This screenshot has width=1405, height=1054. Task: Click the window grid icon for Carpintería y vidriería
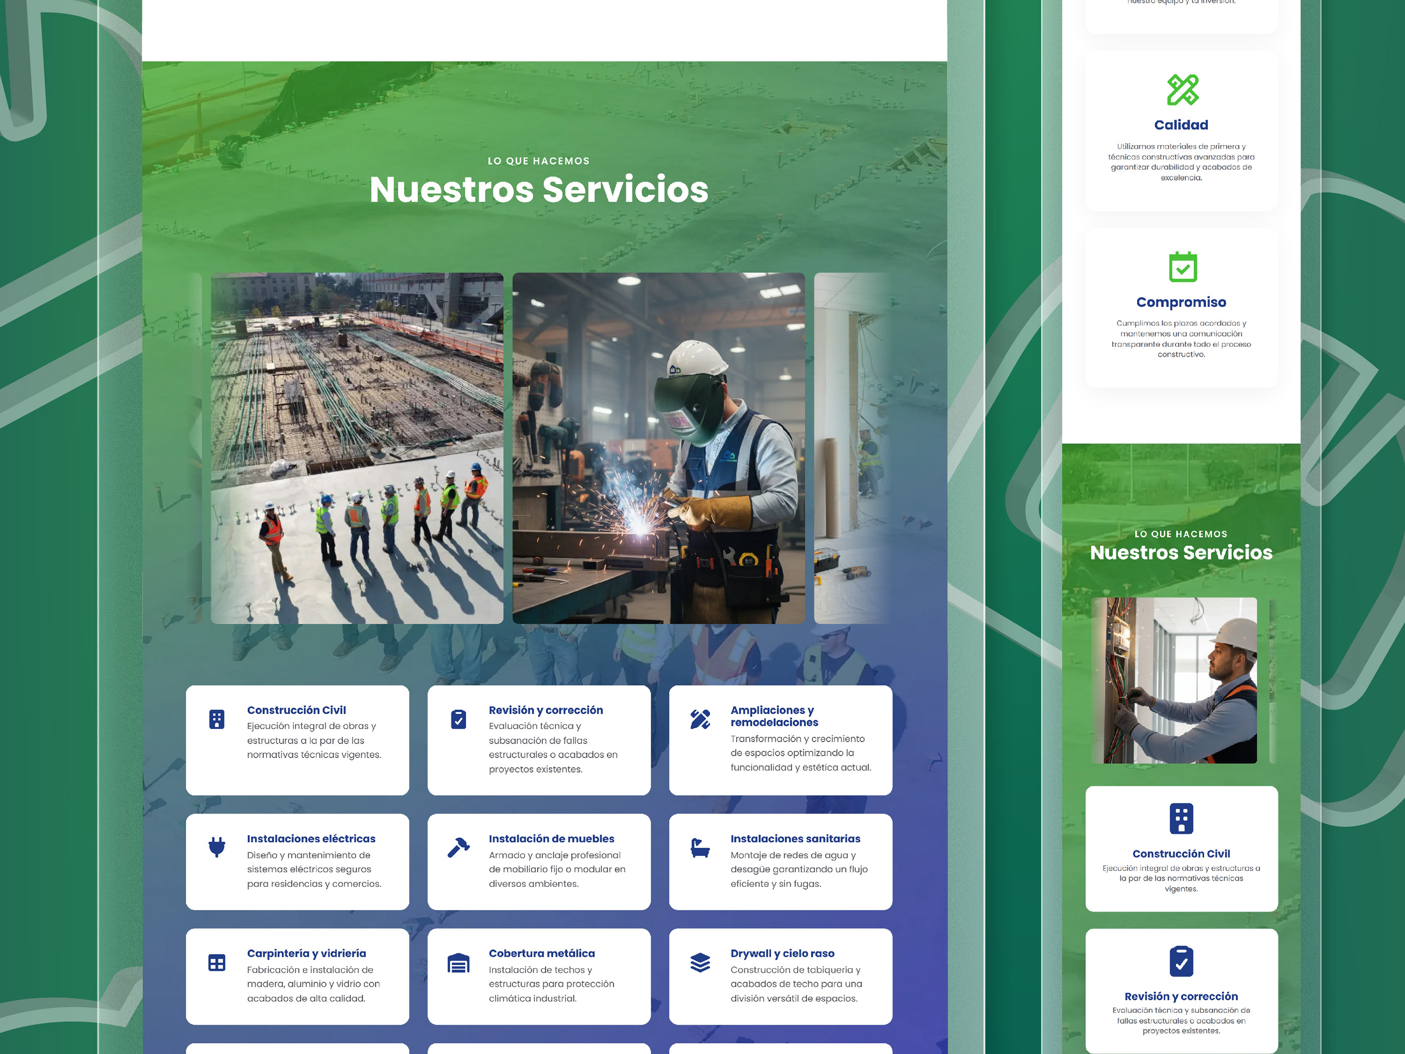click(217, 963)
